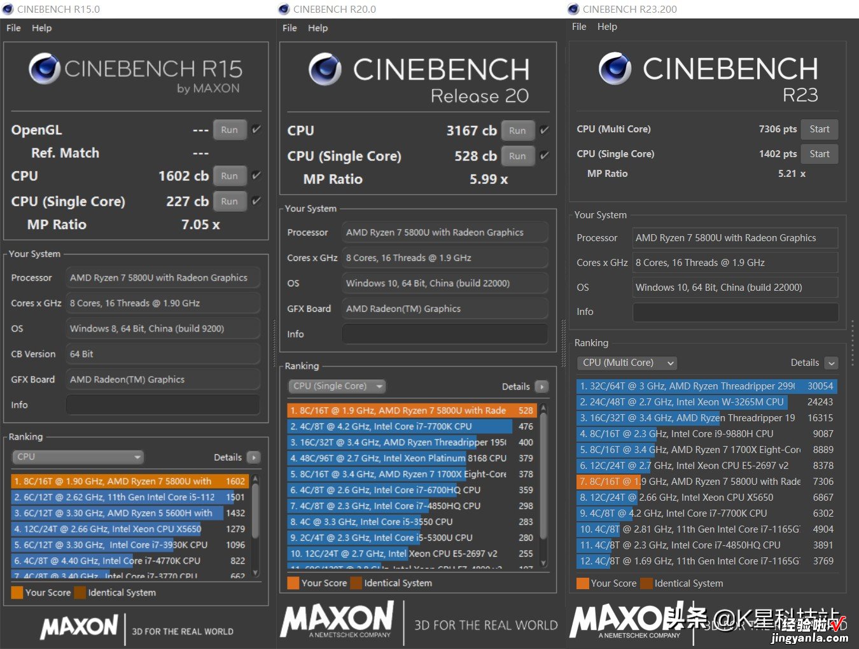This screenshot has width=859, height=649.
Task: Select R15 ranking row Ryzen 5 5600H 1432
Action: (x=130, y=513)
